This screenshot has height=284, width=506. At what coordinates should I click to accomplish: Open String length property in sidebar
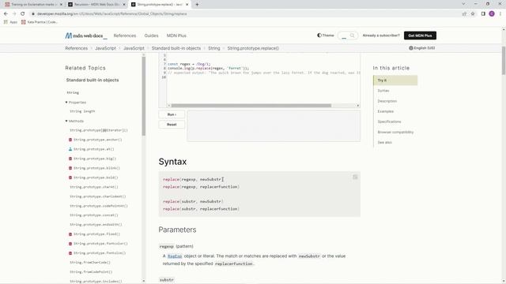[x=82, y=111]
